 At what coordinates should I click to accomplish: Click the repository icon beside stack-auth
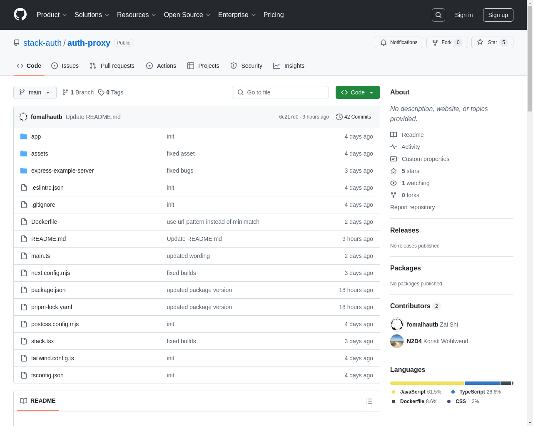tap(17, 43)
